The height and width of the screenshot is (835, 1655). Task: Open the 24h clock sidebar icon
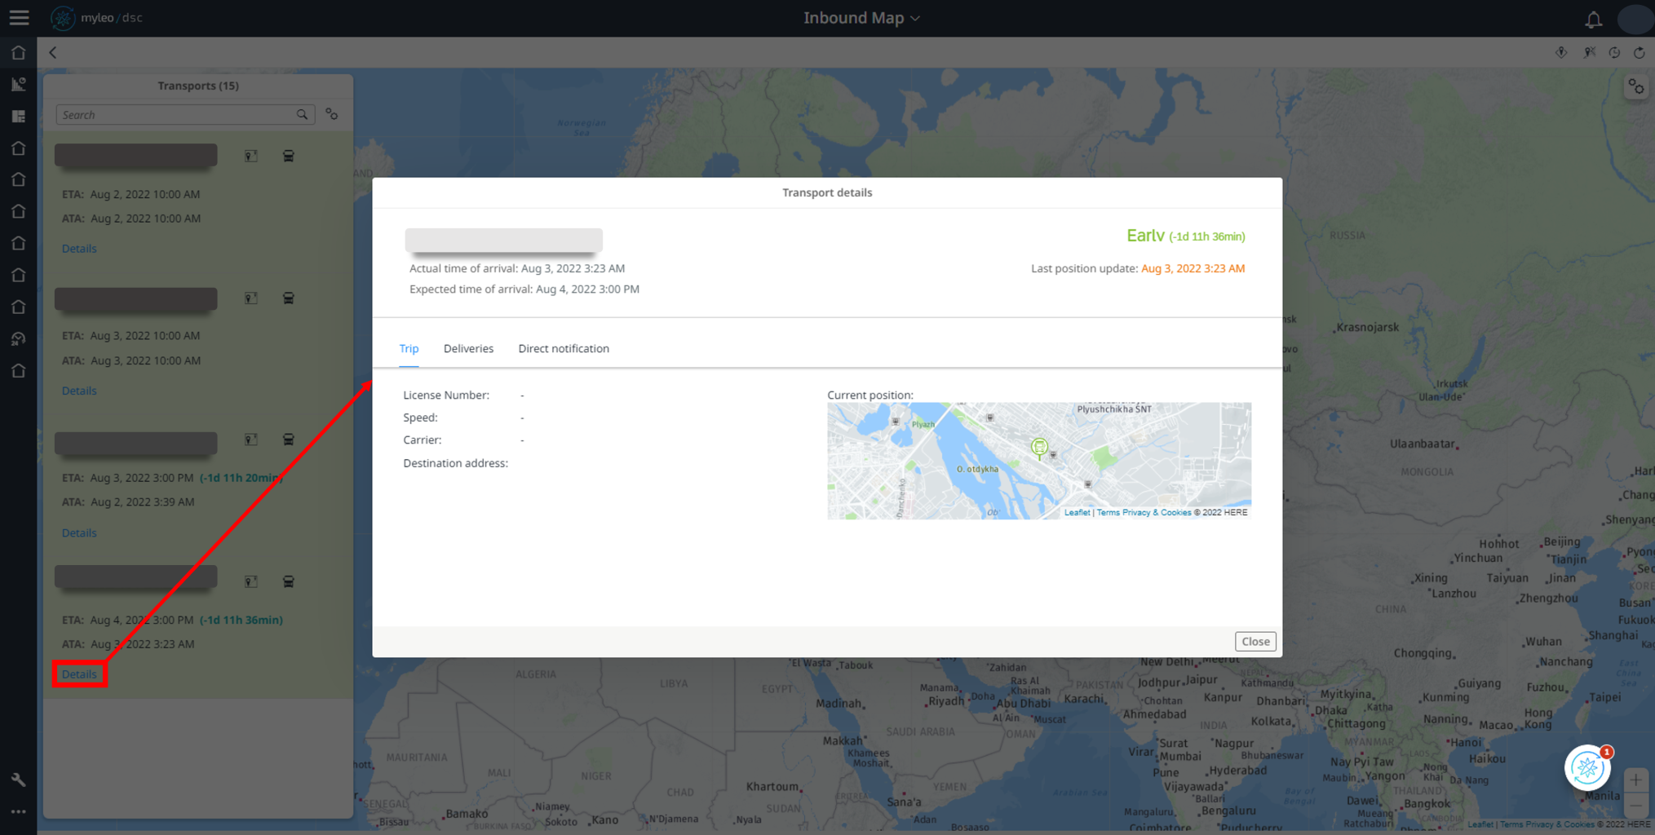tap(18, 338)
